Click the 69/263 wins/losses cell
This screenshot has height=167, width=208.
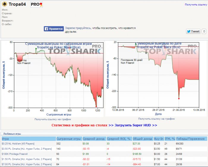click(180, 144)
